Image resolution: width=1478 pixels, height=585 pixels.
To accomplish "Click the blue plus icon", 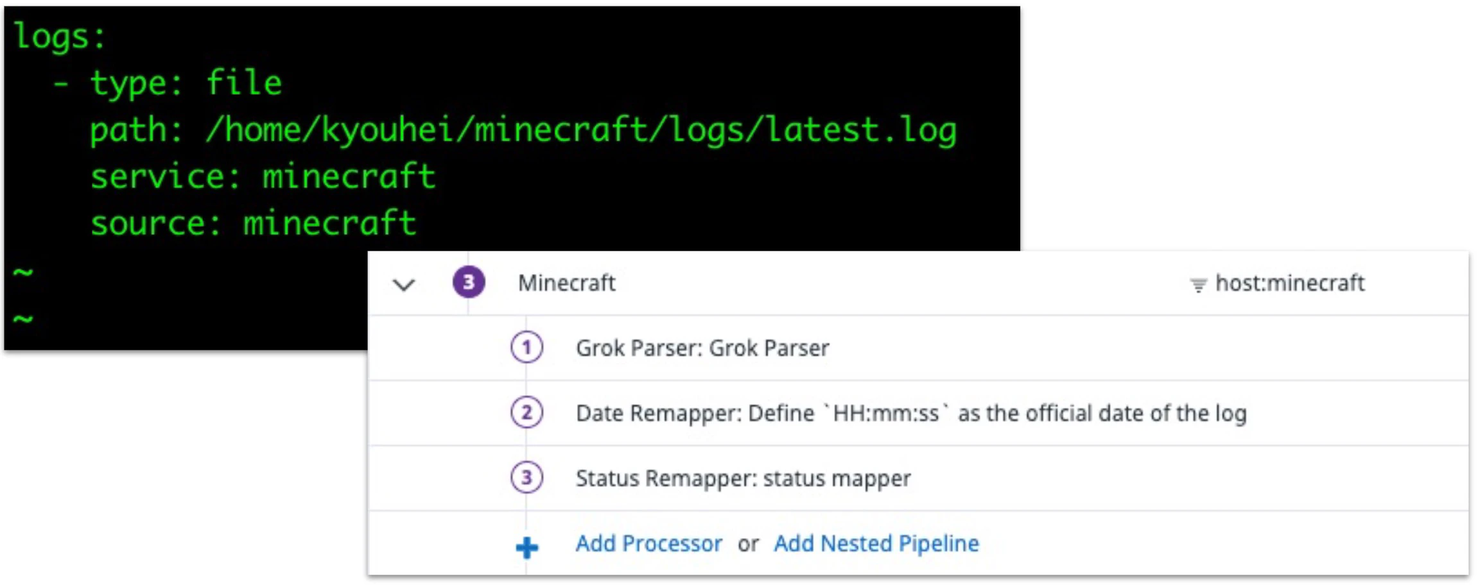I will tap(527, 547).
